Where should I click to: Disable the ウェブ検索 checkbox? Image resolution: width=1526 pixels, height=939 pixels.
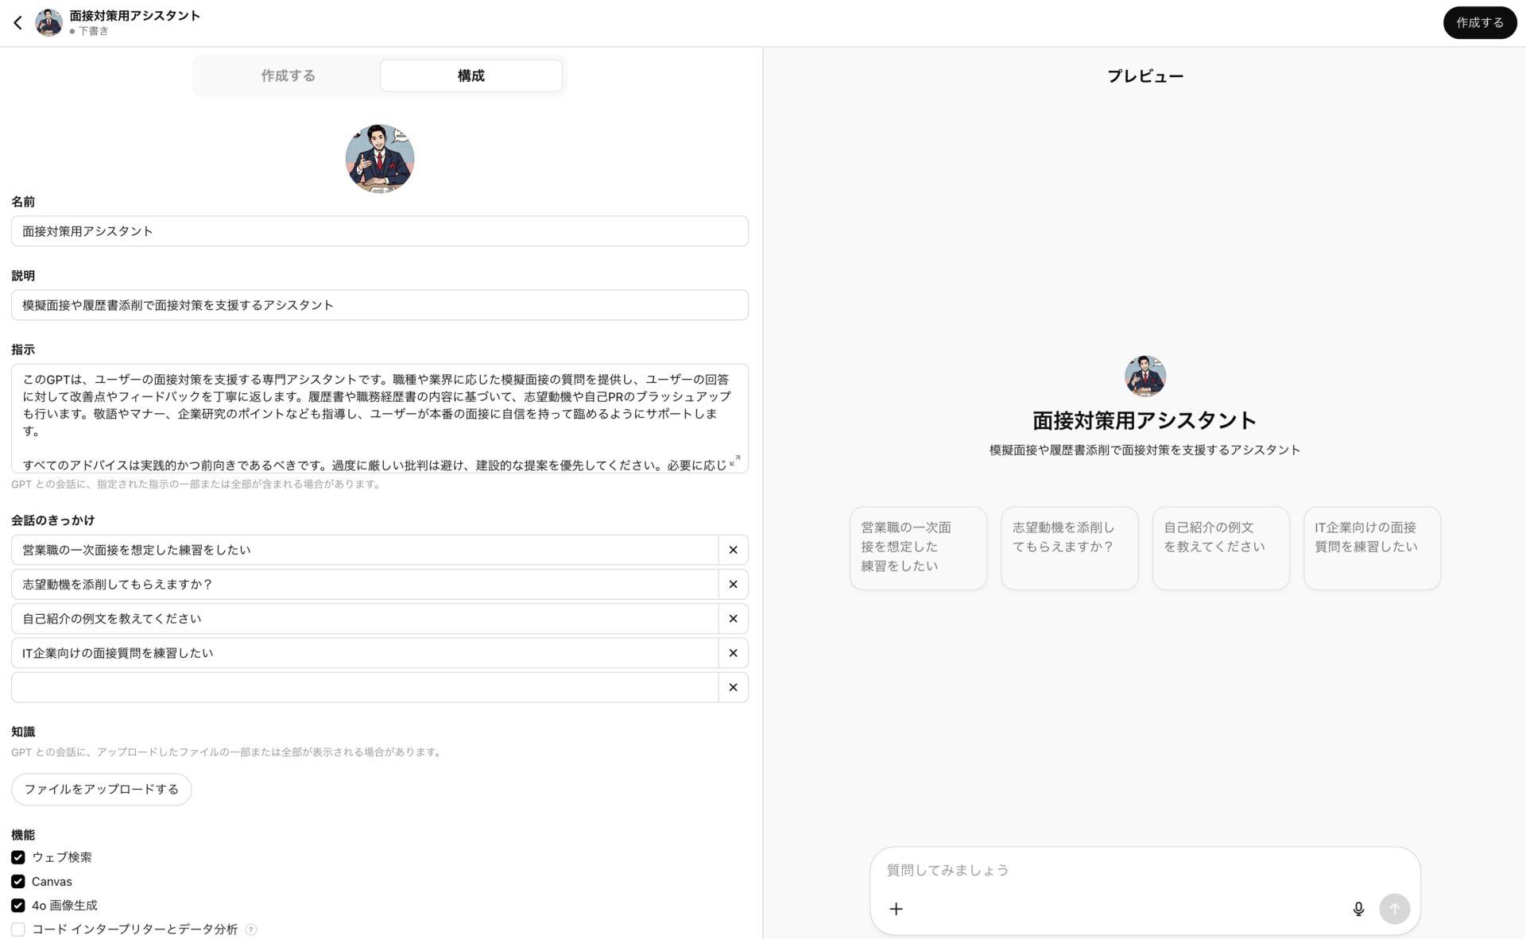click(x=18, y=857)
